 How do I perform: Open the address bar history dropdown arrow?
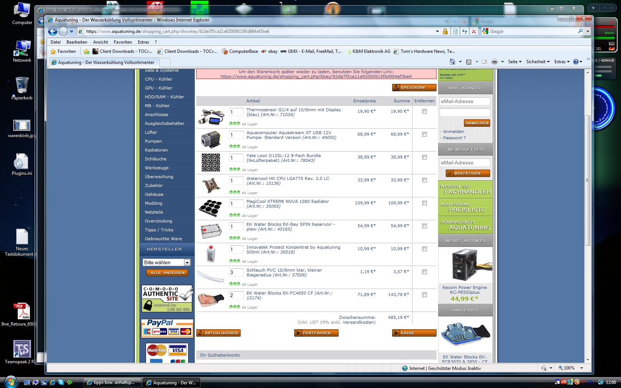[437, 31]
